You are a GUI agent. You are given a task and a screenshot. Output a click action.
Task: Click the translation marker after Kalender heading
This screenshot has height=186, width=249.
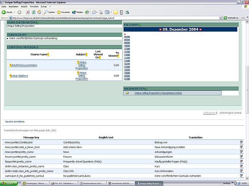(140, 25)
